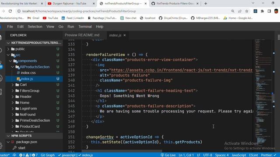Viewport: 280px width, 157px height.
Task: Open the Selection menu
Action: 35,27
